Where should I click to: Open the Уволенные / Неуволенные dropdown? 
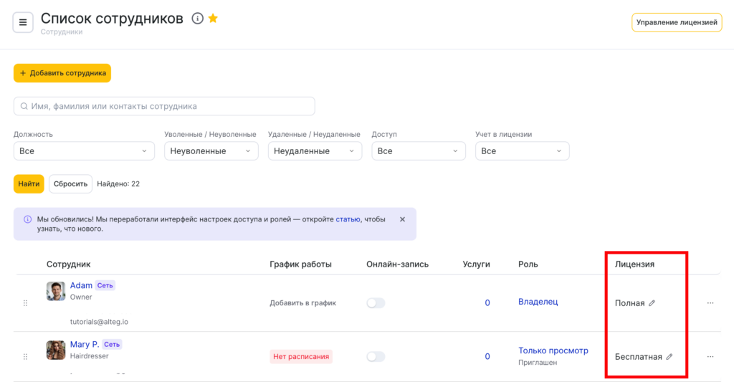coord(211,151)
